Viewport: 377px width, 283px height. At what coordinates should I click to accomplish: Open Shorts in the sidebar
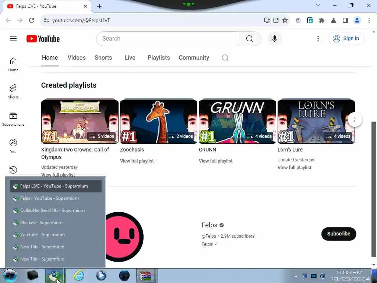pyautogui.click(x=13, y=92)
